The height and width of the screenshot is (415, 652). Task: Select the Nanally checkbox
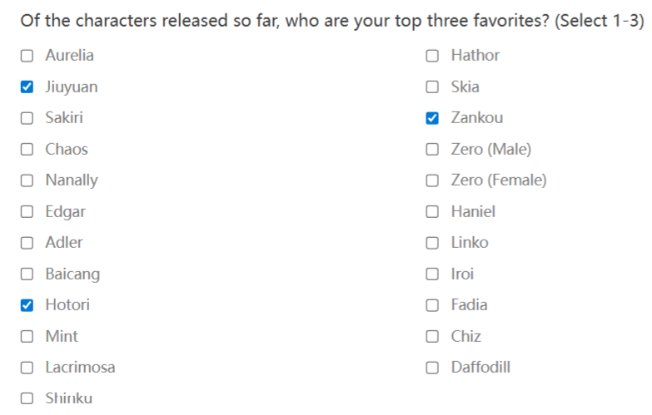point(27,180)
